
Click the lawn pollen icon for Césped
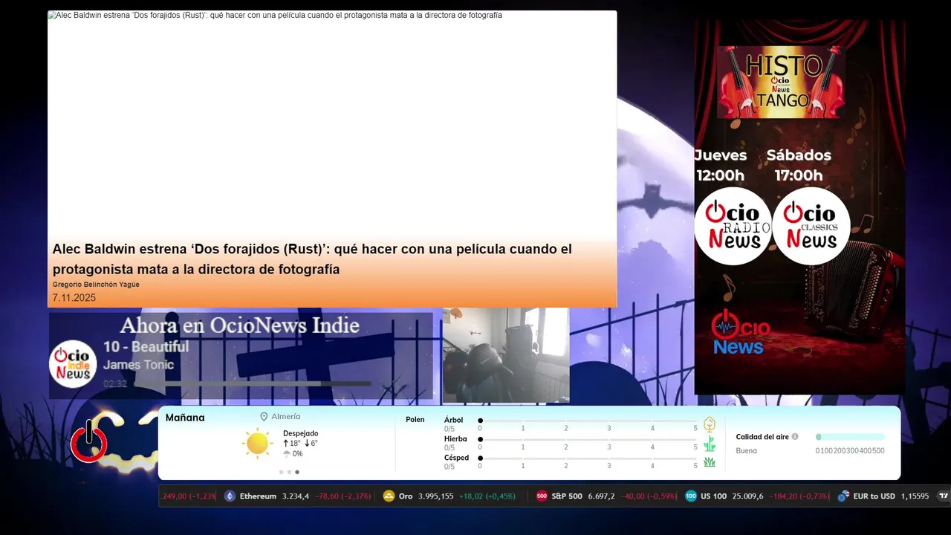pyautogui.click(x=710, y=462)
